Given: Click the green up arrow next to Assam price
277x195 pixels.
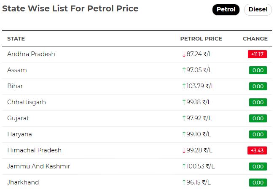Looking at the screenshot, I should click(x=184, y=70).
